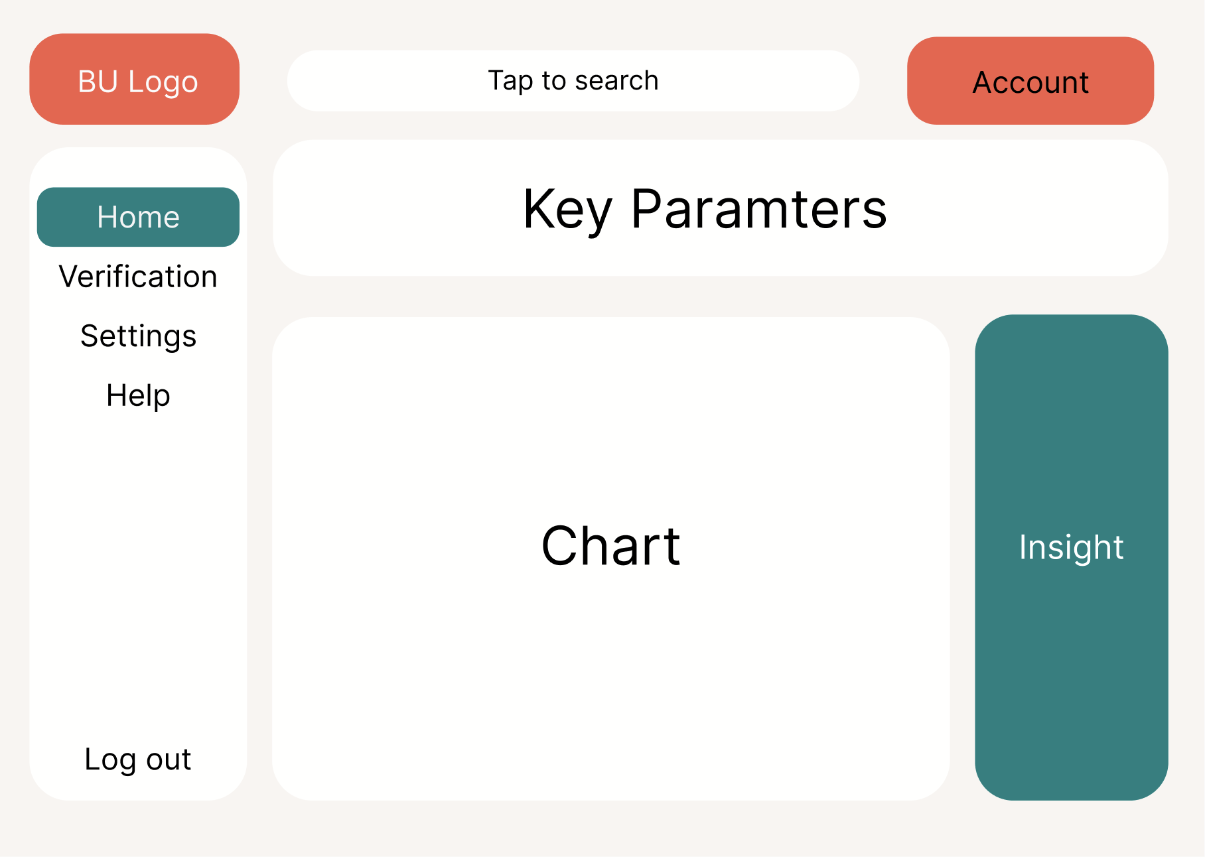Click the Chart panel
Screen dimensions: 1205x857
coord(611,559)
